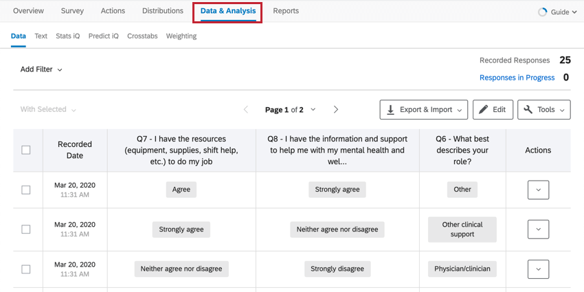Check the first response row checkbox

[26, 190]
